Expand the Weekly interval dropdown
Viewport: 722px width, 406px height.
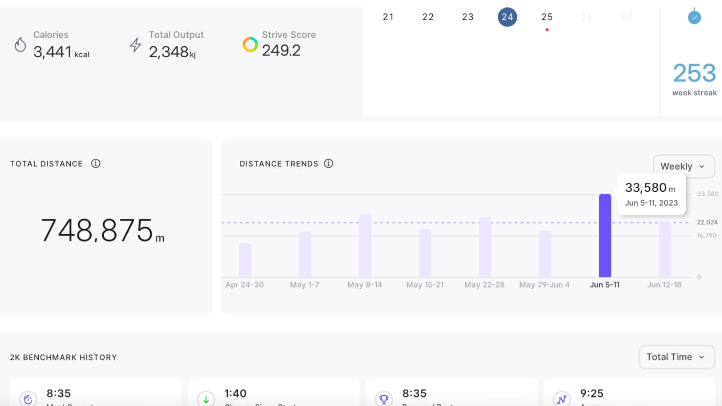click(x=683, y=166)
